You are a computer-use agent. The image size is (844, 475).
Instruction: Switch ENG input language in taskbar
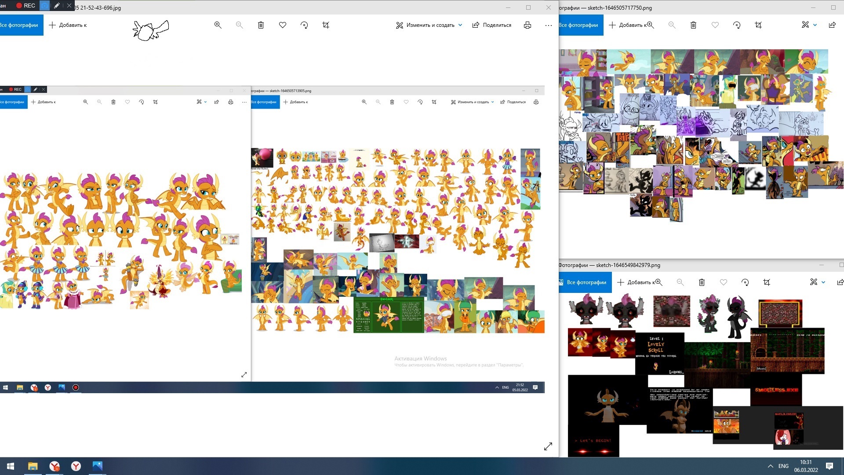pos(783,466)
